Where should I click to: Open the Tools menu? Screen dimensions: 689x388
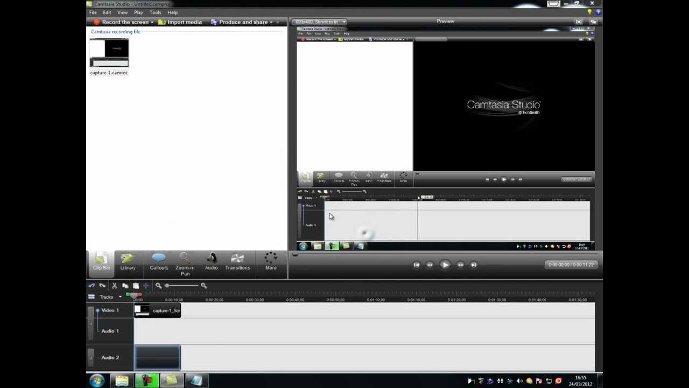155,12
